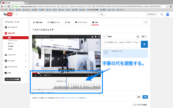
Task: Open the 文字起こしテキストのタイミングを設定する link
Action: tap(73, 98)
